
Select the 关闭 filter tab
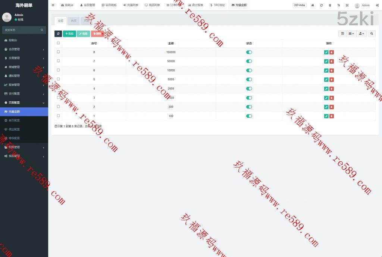tap(73, 21)
